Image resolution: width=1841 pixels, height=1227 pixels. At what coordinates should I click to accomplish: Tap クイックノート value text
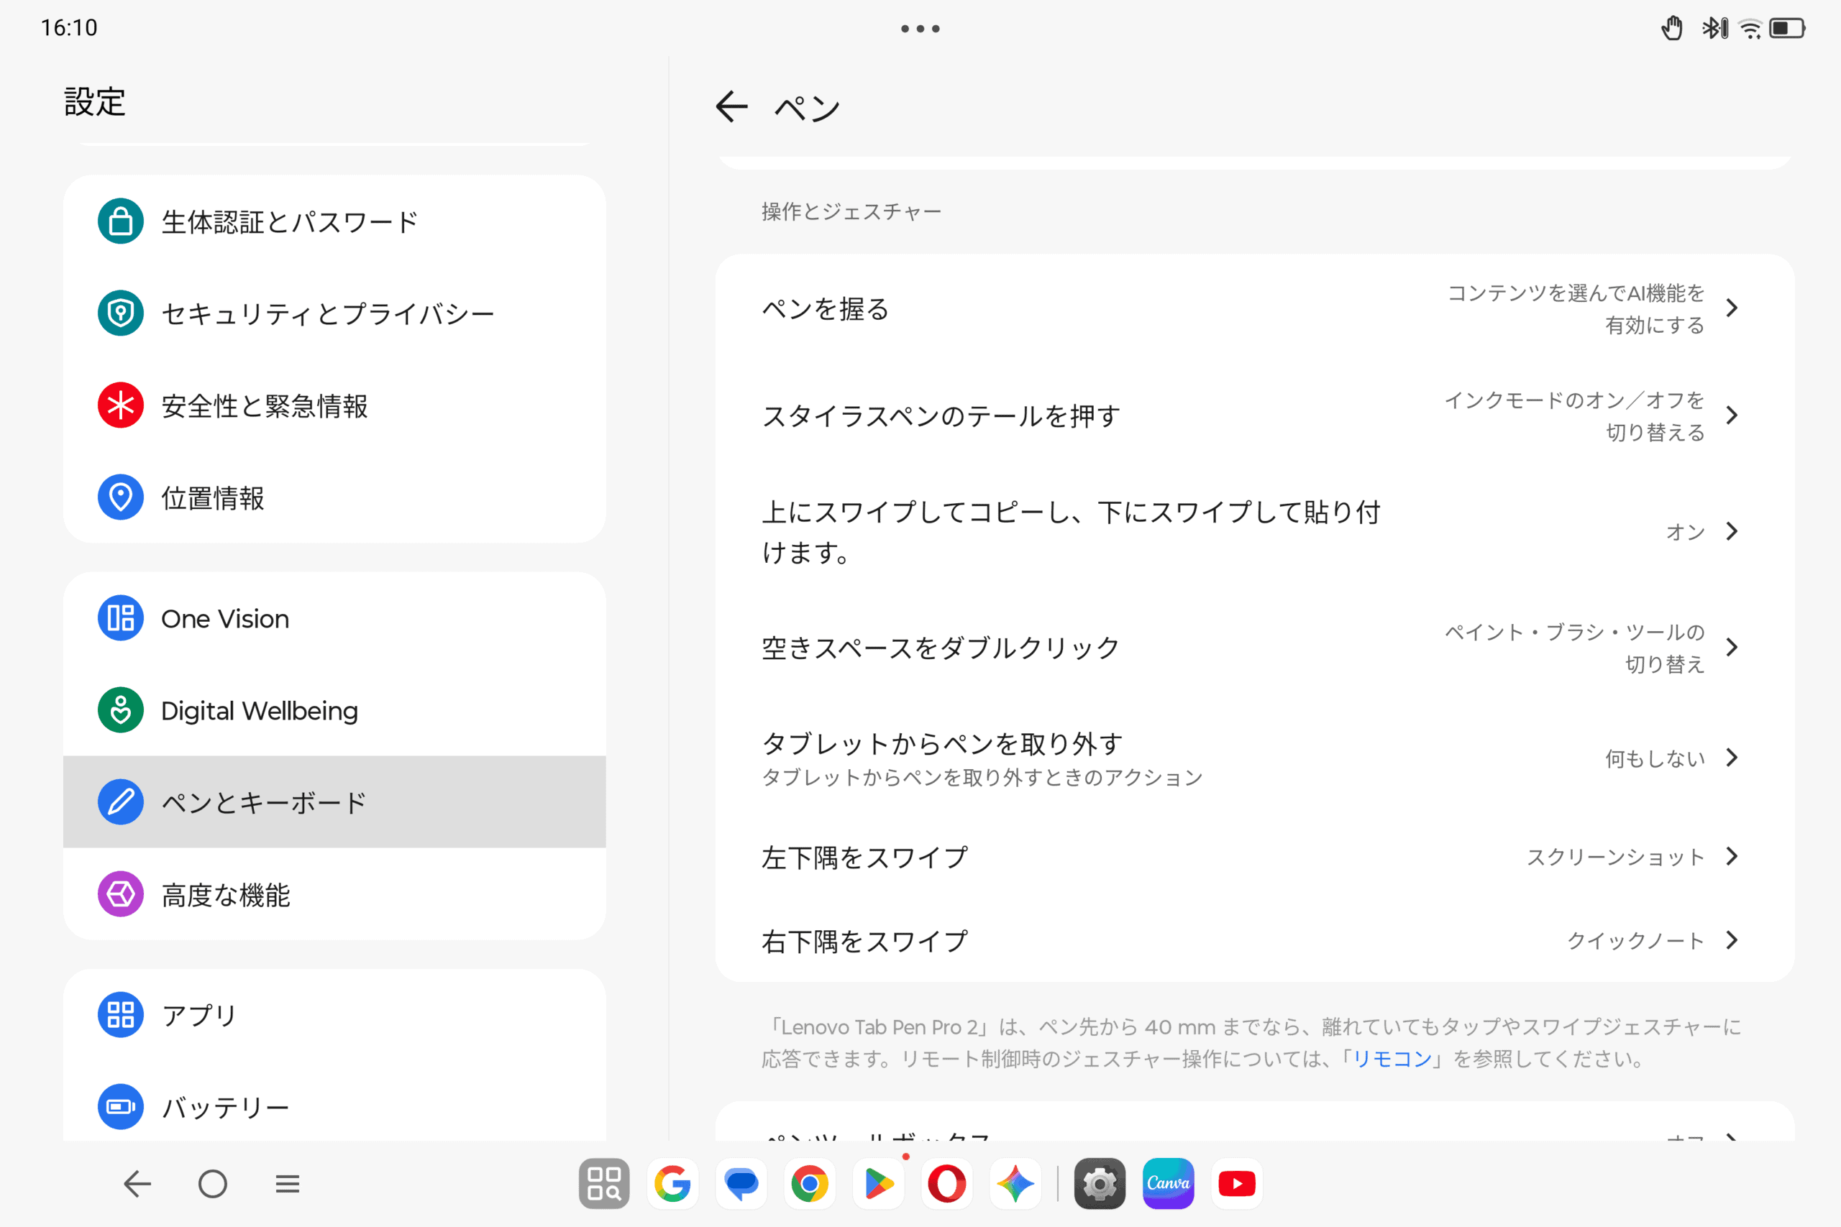[x=1636, y=941]
